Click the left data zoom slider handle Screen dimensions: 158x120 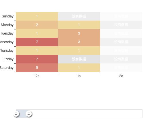16,114
